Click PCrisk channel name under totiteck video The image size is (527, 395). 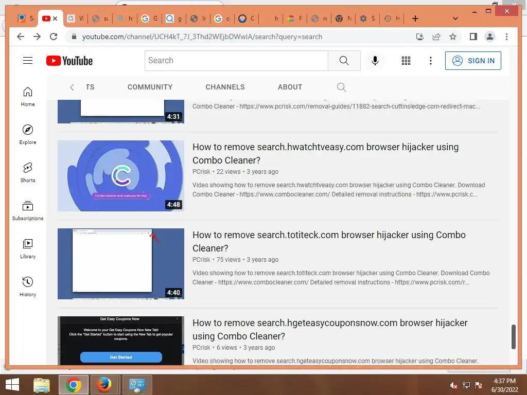(x=201, y=260)
